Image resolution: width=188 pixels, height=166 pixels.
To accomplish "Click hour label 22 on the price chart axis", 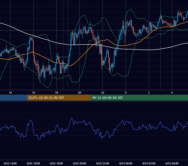I will [103, 93].
